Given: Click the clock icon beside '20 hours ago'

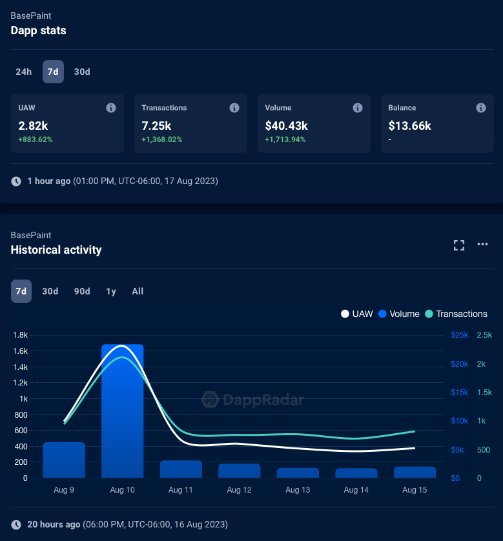Looking at the screenshot, I should pyautogui.click(x=16, y=525).
